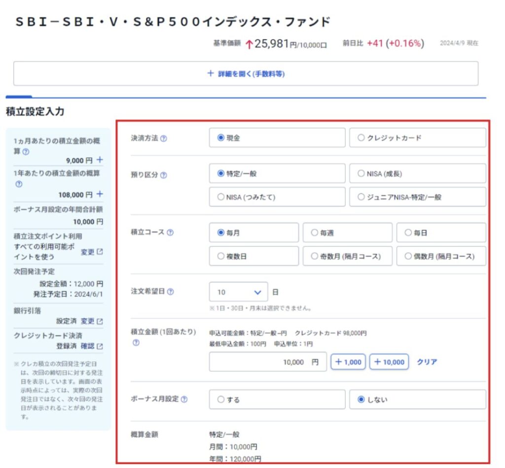Open help icon next to 注文希望日
The height and width of the screenshot is (468, 505).
tap(170, 292)
